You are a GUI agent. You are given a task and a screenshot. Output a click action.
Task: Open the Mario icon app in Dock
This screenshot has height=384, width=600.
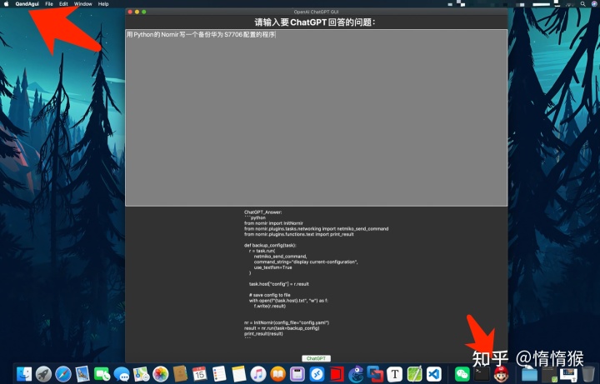502,374
